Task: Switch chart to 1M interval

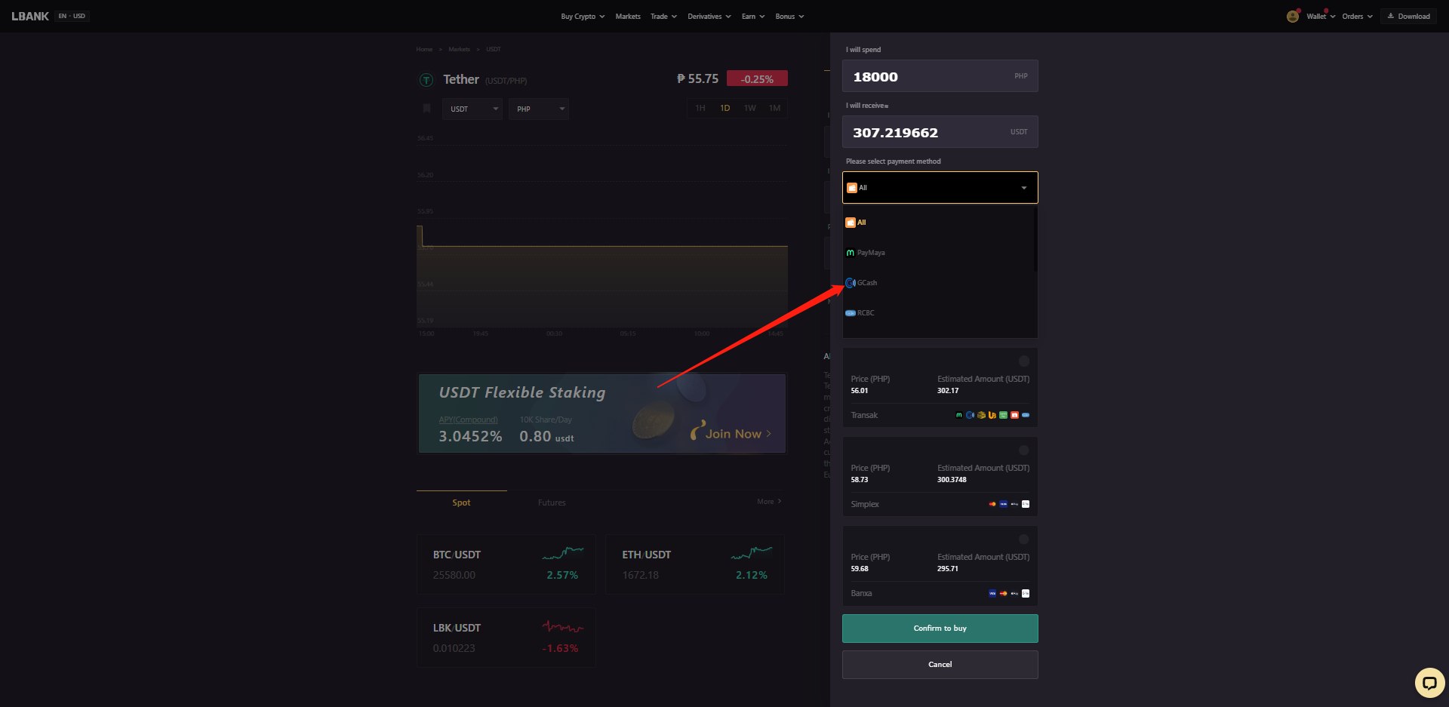Action: point(775,108)
